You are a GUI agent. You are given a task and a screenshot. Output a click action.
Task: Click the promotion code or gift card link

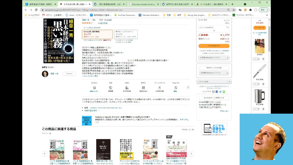click(x=214, y=87)
